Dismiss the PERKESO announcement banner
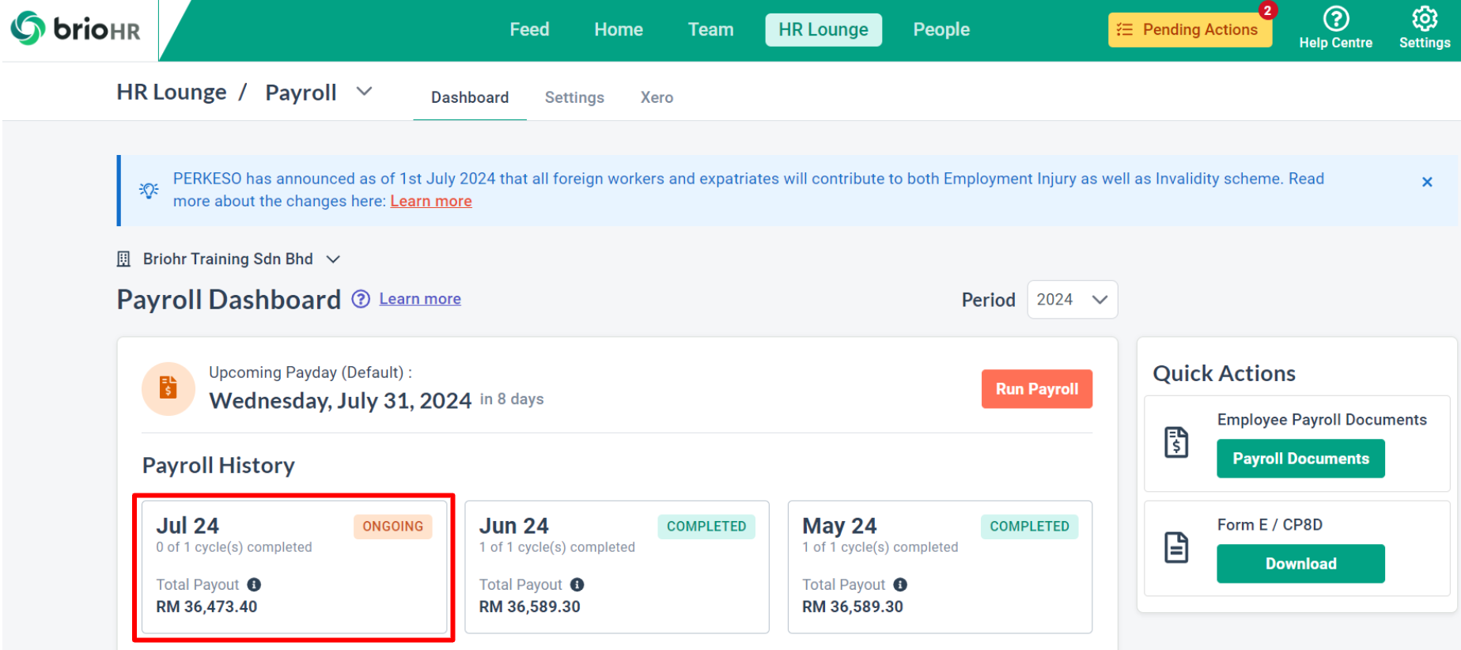Viewport: 1461px width, 650px height. click(1427, 182)
